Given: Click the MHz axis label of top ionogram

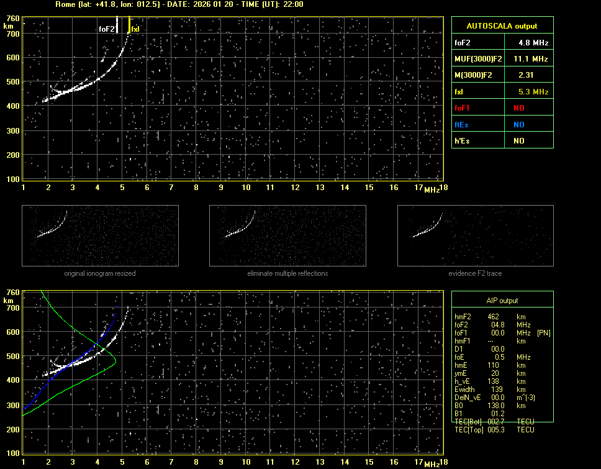Looking at the screenshot, I should 432,189.
